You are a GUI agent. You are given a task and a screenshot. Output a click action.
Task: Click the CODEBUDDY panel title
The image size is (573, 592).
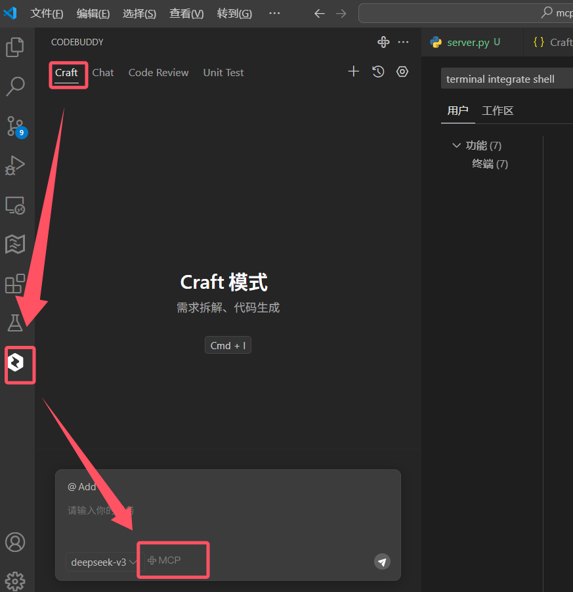pyautogui.click(x=77, y=42)
